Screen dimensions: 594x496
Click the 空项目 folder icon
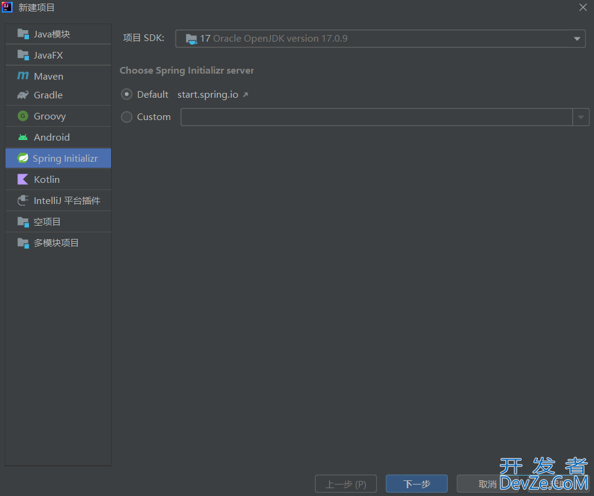(23, 222)
